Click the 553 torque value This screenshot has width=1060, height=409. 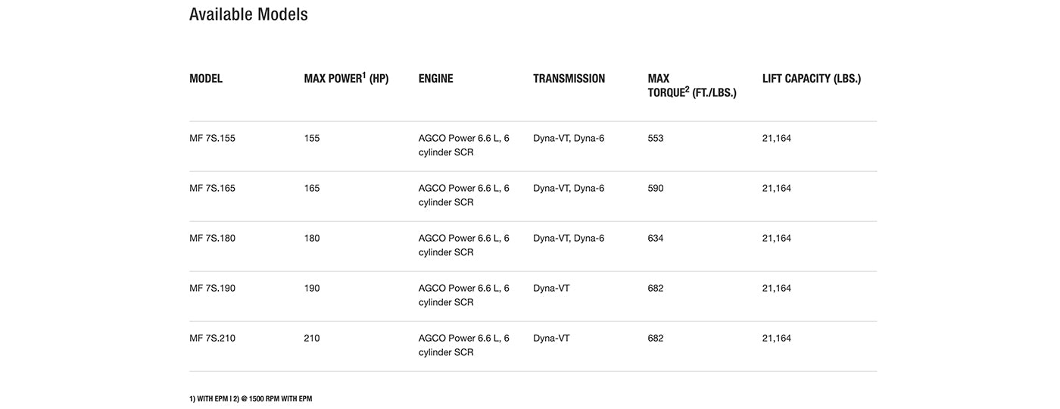tap(656, 139)
